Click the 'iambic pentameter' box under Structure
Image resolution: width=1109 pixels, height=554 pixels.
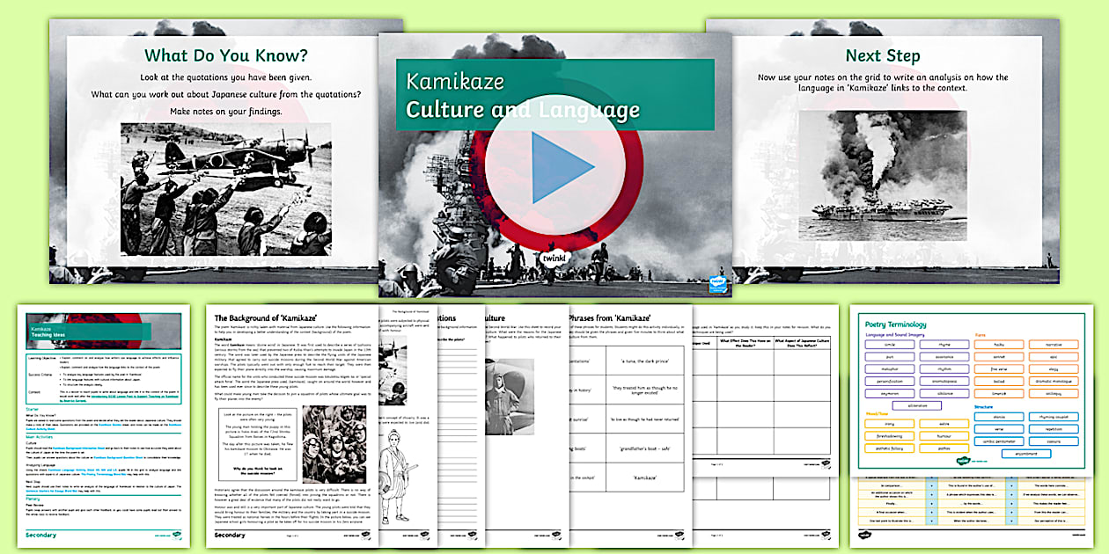(997, 441)
